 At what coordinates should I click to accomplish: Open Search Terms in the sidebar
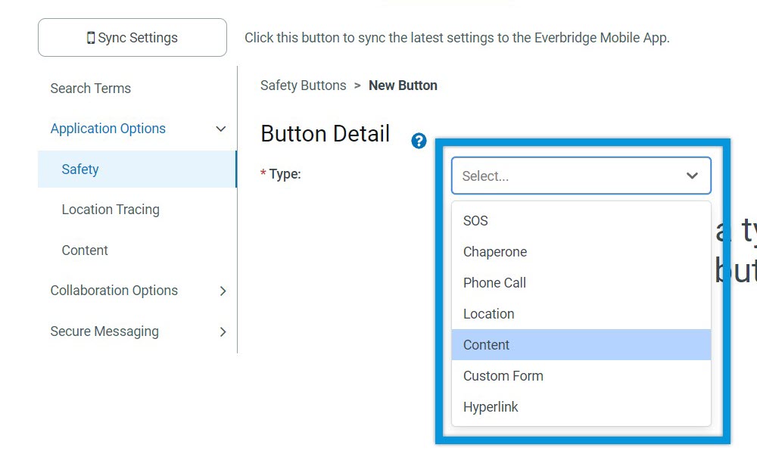click(90, 89)
